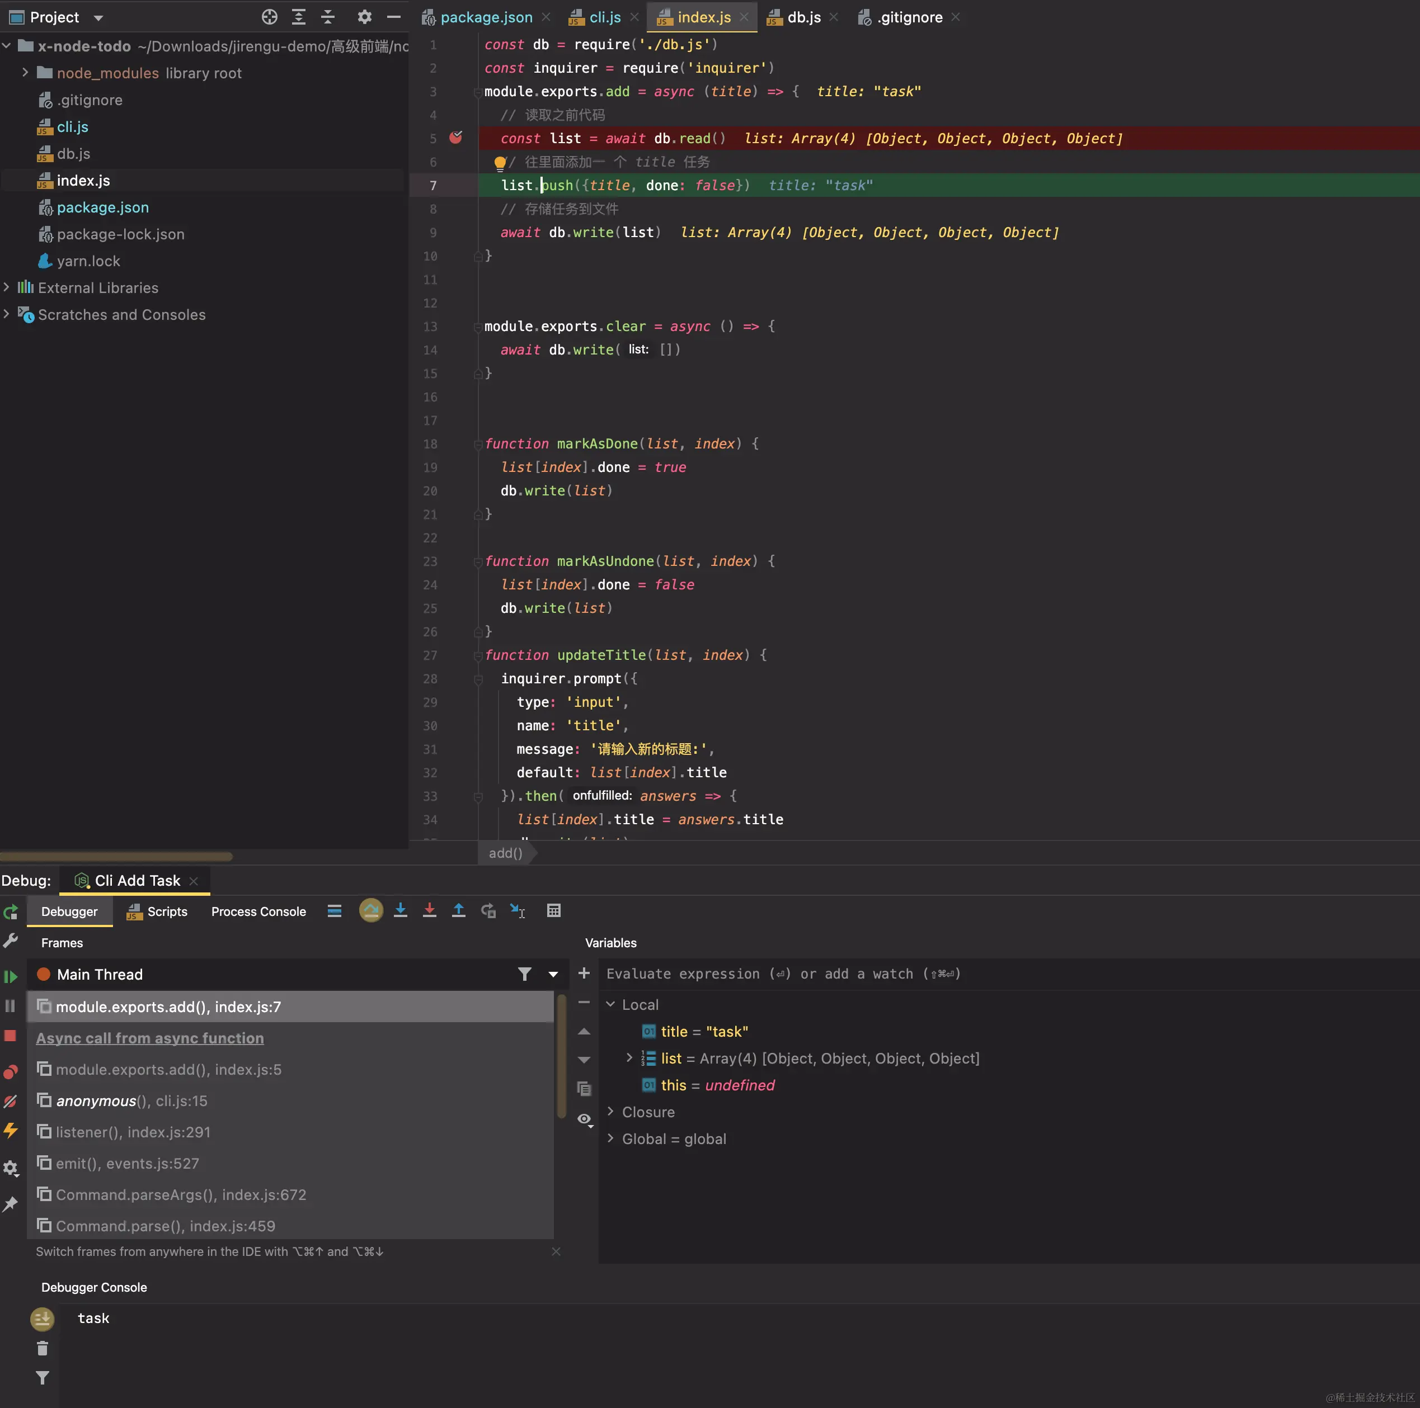
Task: Expand the node_modules folder
Action: (25, 73)
